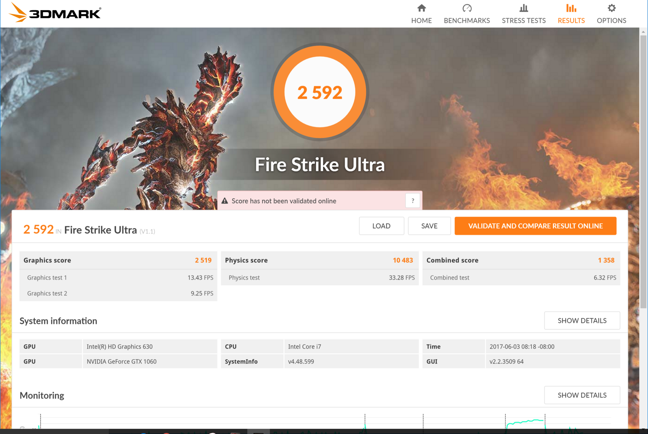
Task: Switch to STRESS TESTS tab
Action: click(x=524, y=14)
